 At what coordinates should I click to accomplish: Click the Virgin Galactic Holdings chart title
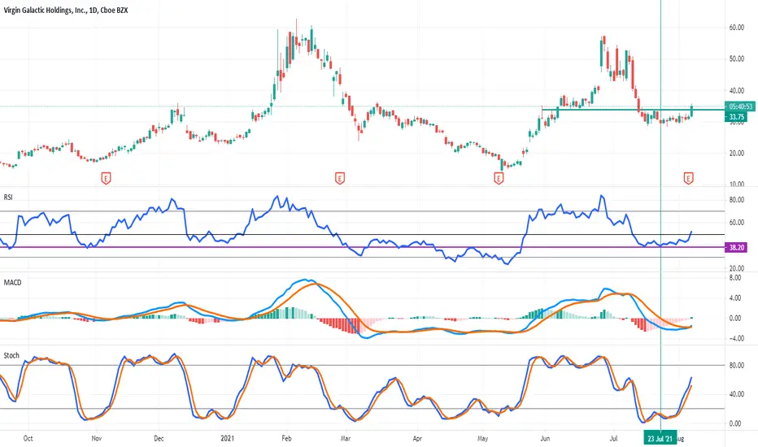[66, 10]
